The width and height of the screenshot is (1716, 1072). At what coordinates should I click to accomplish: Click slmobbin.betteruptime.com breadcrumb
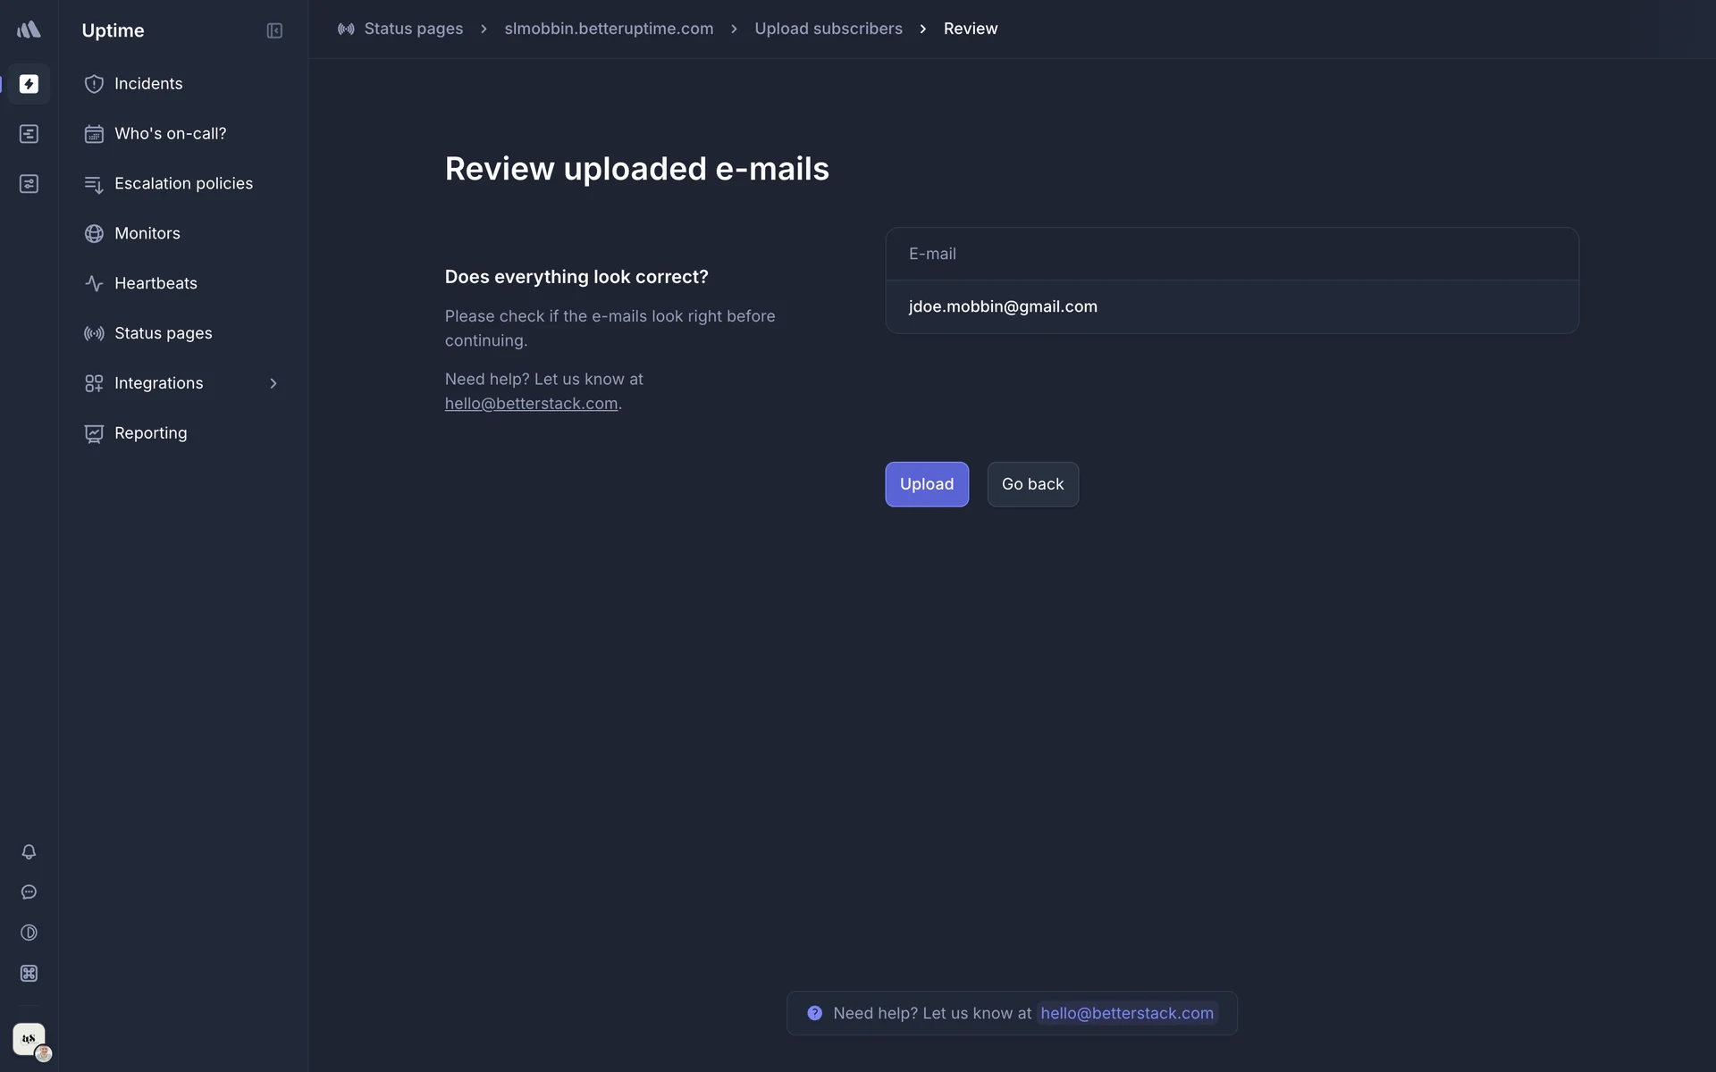tap(609, 29)
